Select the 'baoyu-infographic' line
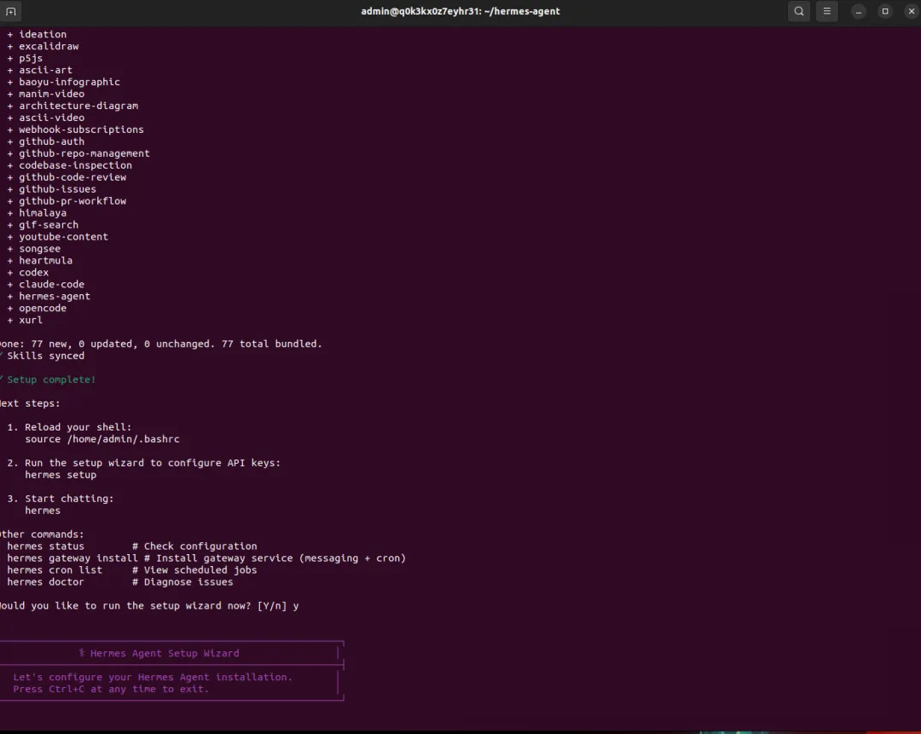 coord(63,82)
